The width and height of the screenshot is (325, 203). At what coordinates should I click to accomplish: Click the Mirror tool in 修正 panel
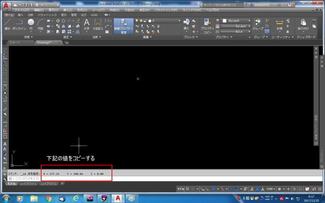pos(64,26)
